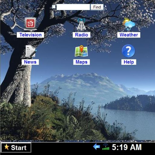
Task: Launch the Radio tower icon
Action: tap(81, 24)
